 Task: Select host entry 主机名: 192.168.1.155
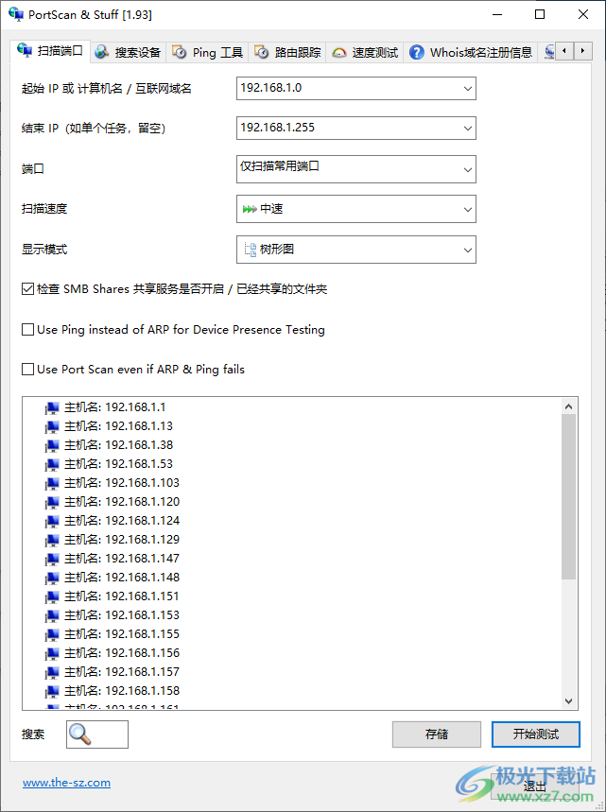(122, 634)
